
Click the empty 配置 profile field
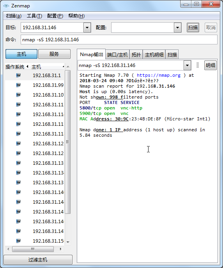[142, 27]
